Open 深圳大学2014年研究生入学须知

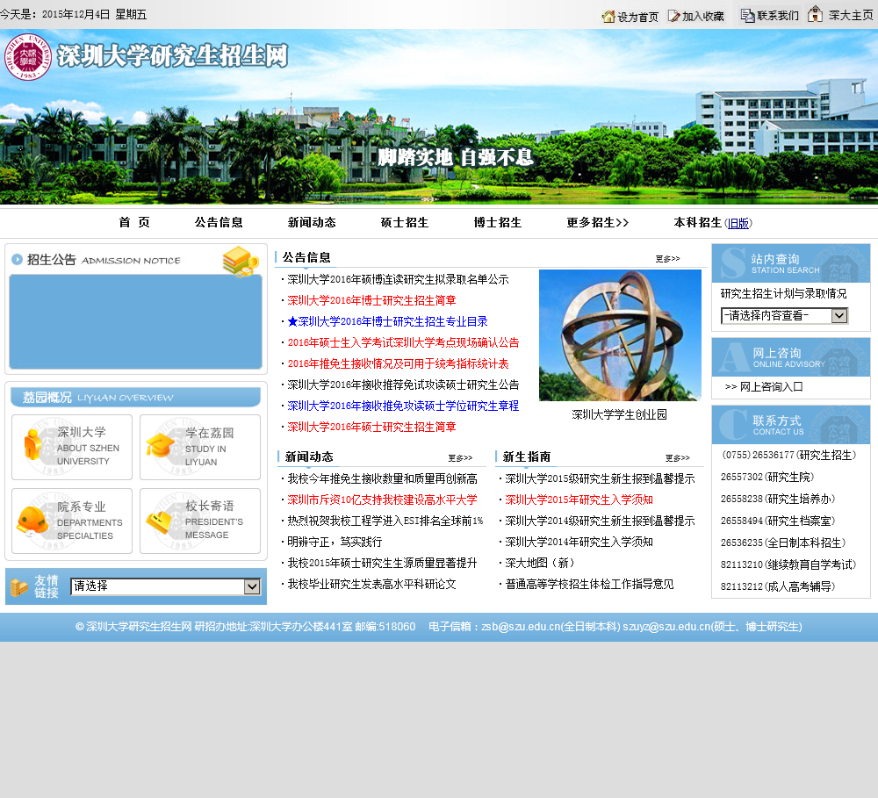click(579, 542)
